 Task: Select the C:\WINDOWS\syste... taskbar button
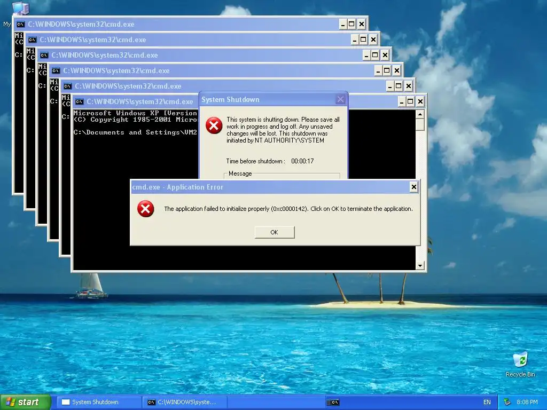184,402
